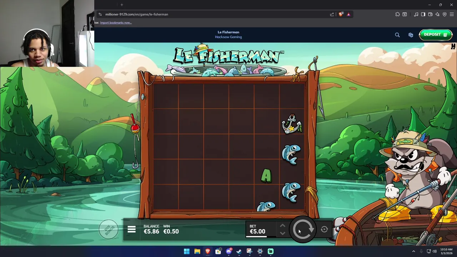Open the Brave Shields lion icon
The width and height of the screenshot is (457, 257).
pyautogui.click(x=341, y=14)
